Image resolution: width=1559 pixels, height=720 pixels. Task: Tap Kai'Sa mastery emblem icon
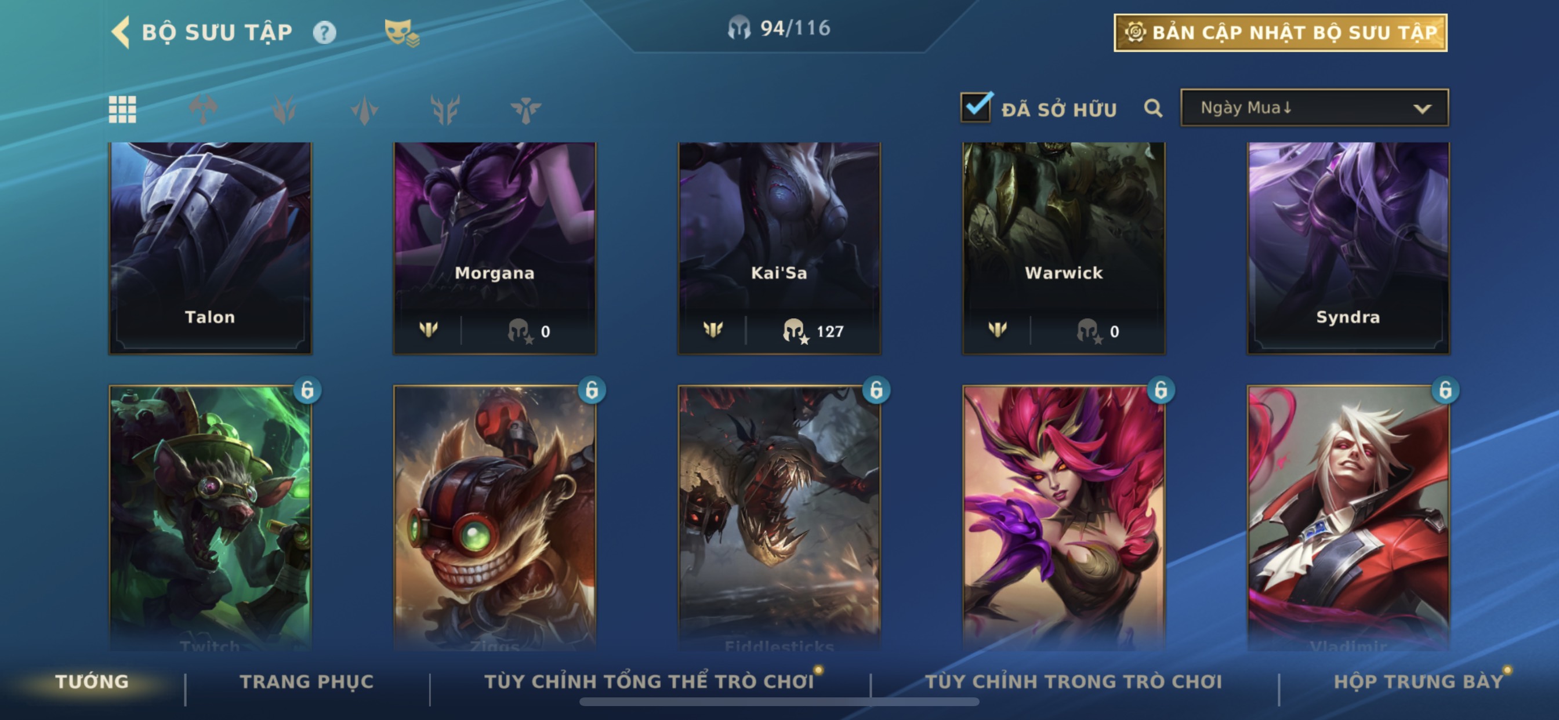point(713,330)
